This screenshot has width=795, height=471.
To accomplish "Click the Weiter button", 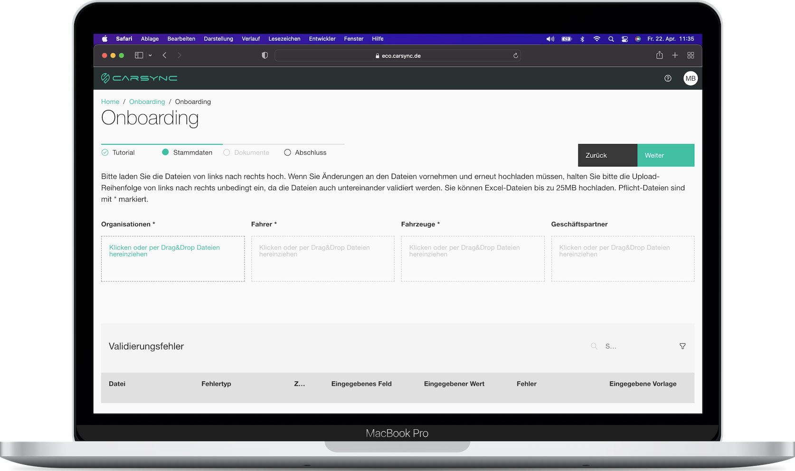I will pyautogui.click(x=666, y=155).
